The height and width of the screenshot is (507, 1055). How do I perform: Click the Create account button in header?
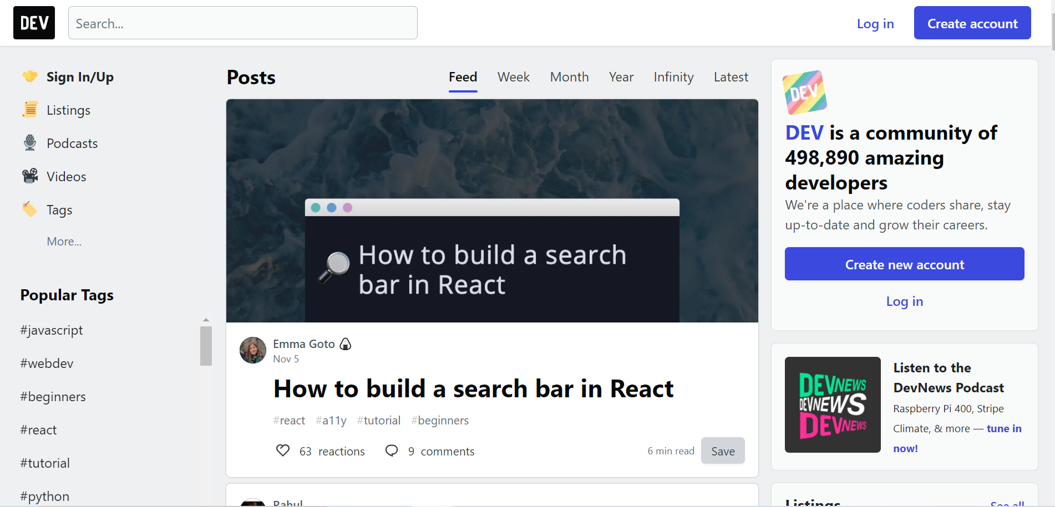point(972,23)
